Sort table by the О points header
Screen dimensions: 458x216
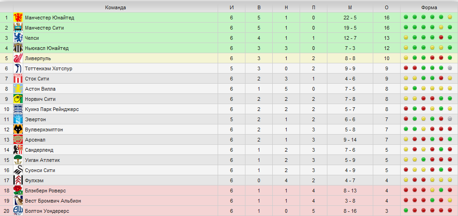[387, 7]
